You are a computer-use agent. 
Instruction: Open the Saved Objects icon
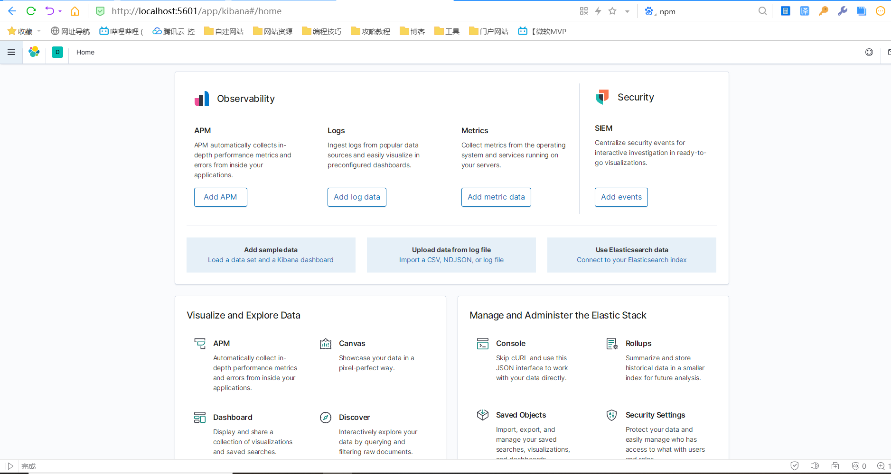tap(483, 415)
